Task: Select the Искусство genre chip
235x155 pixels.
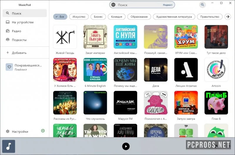Action: 79,17
